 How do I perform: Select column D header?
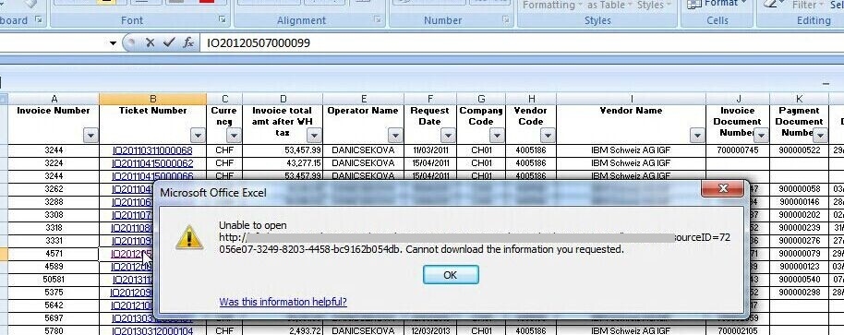coord(283,99)
